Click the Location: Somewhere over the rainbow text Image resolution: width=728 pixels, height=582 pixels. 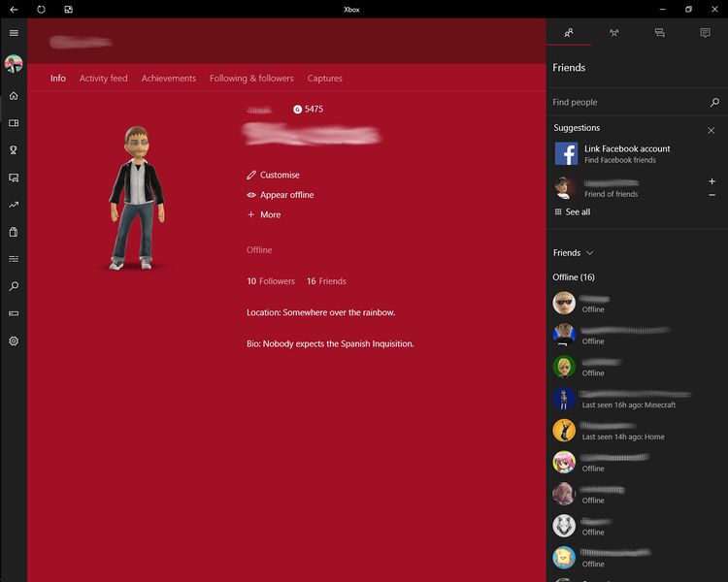click(x=321, y=312)
